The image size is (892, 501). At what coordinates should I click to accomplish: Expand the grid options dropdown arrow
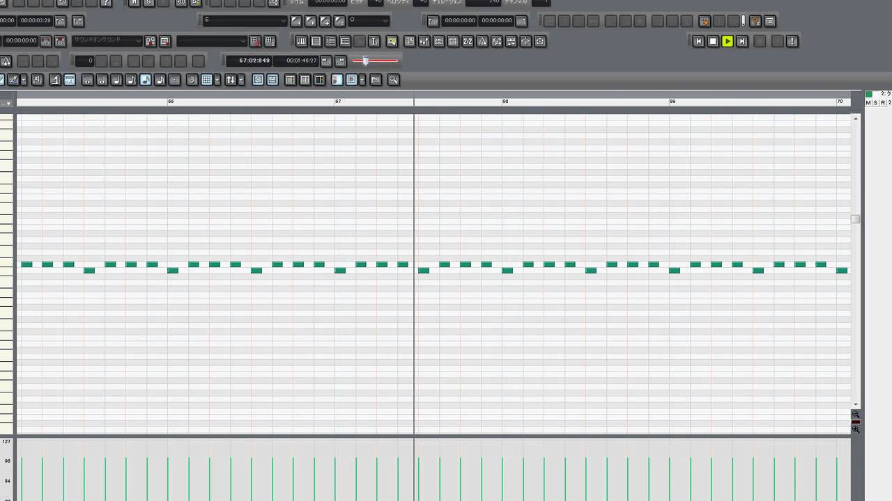point(217,80)
